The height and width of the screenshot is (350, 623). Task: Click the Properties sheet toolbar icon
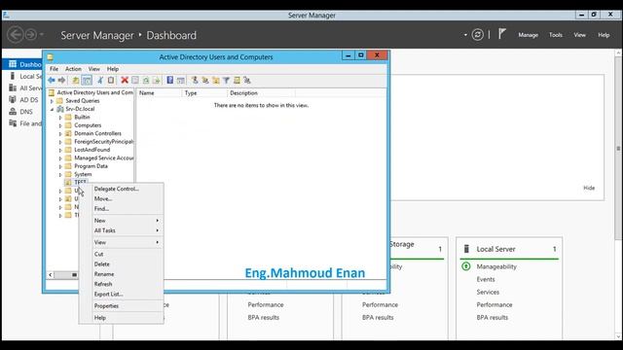(135, 80)
